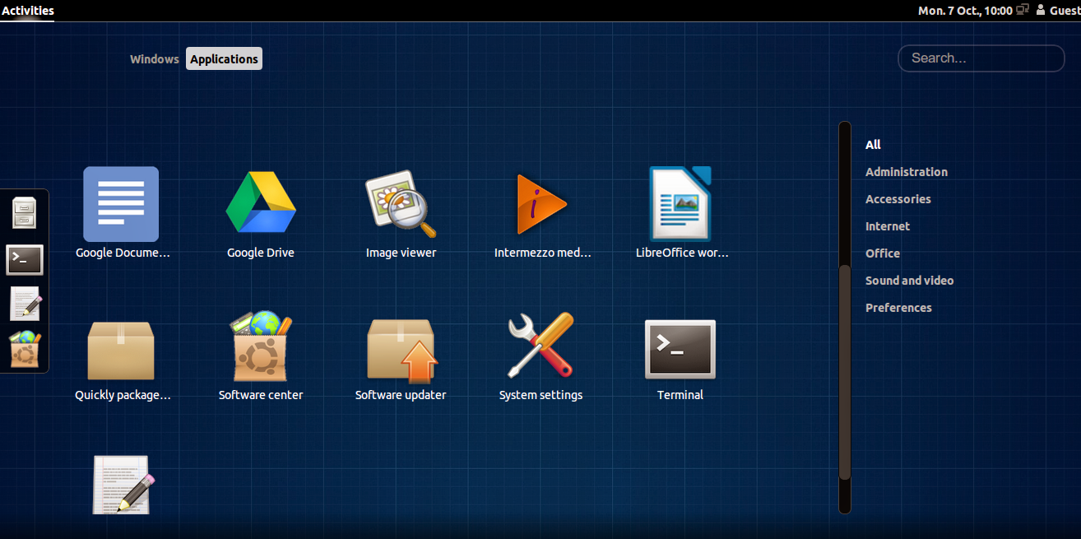
Task: Launch Terminal from the app grid
Action: tap(680, 350)
